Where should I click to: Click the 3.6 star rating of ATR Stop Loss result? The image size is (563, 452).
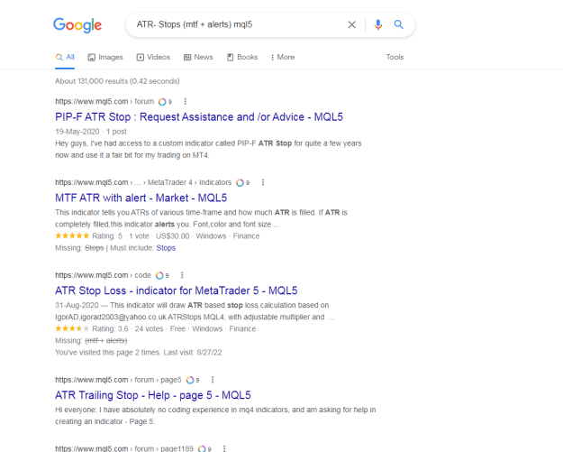pos(72,328)
